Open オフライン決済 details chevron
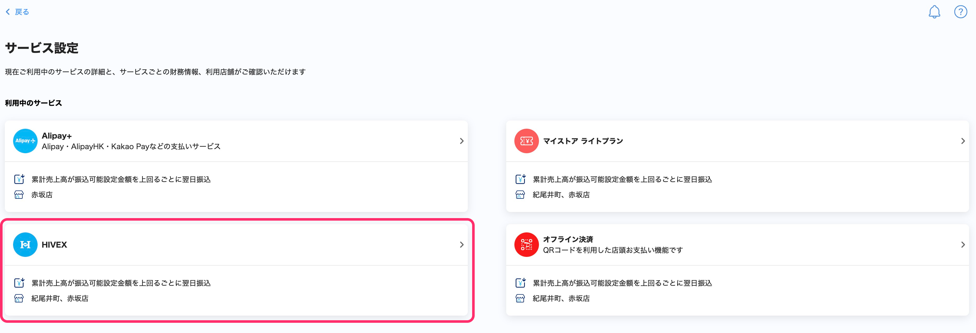This screenshot has width=976, height=333. tap(963, 245)
